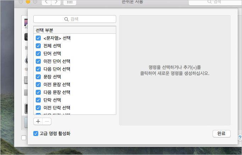Disable the 다음 단어 선택 checkbox

coord(38,69)
